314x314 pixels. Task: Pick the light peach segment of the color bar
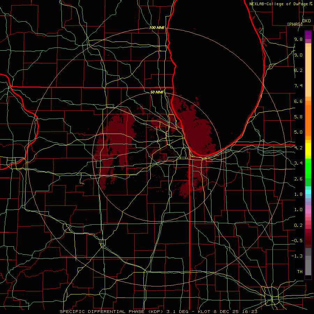(x=308, y=72)
